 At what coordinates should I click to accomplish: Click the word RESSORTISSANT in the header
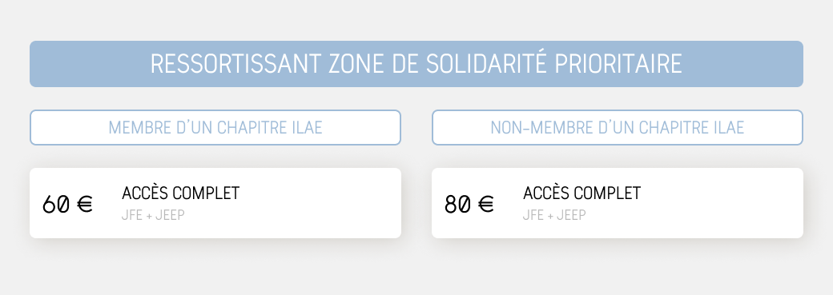(235, 64)
